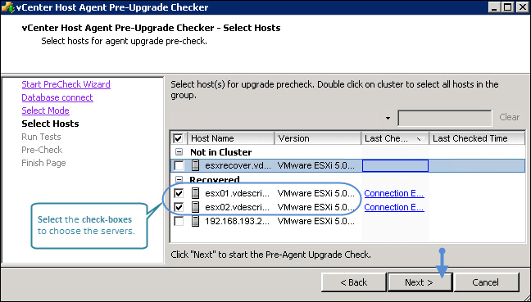
Task: Open Connection E... link for esx01
Action: click(x=394, y=193)
